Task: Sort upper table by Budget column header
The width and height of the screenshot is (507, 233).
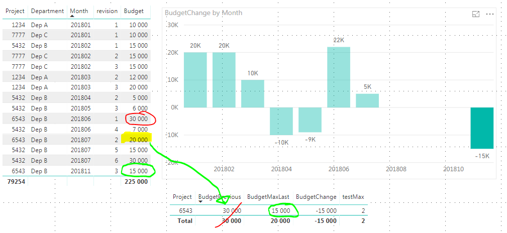Action: point(134,11)
